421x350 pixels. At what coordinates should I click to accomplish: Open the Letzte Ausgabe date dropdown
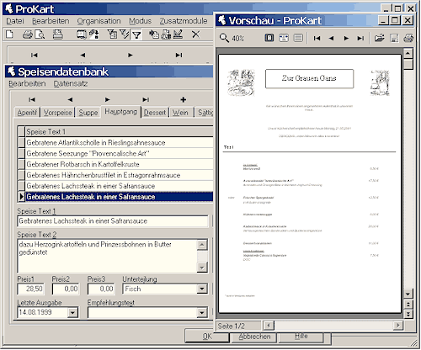click(x=72, y=312)
